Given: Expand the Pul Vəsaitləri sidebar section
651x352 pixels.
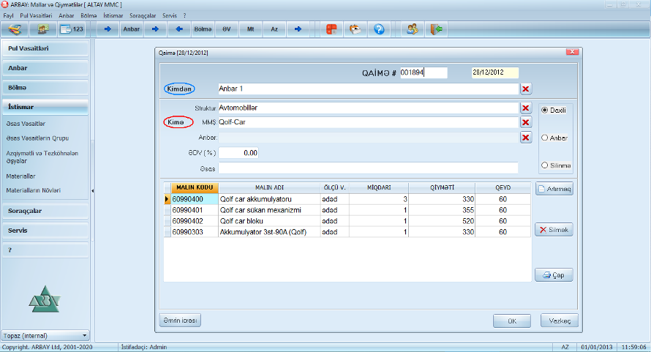Looking at the screenshot, I should click(45, 48).
